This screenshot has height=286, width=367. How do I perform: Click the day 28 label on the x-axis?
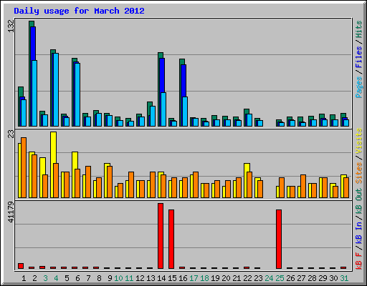(312, 278)
